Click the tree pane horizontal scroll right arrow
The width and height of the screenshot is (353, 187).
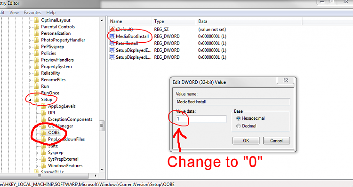click(96, 176)
